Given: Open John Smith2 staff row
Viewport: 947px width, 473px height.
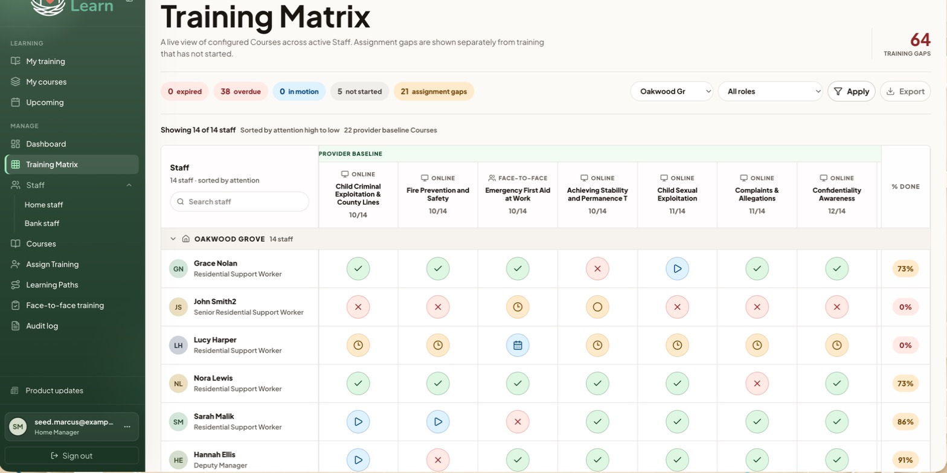Looking at the screenshot, I should click(x=239, y=307).
